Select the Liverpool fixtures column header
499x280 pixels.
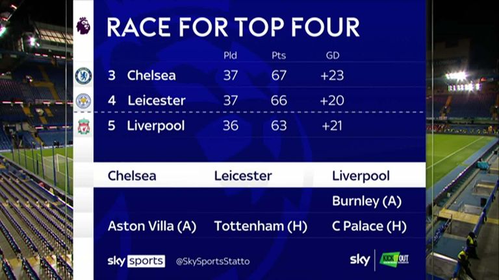tap(361, 176)
